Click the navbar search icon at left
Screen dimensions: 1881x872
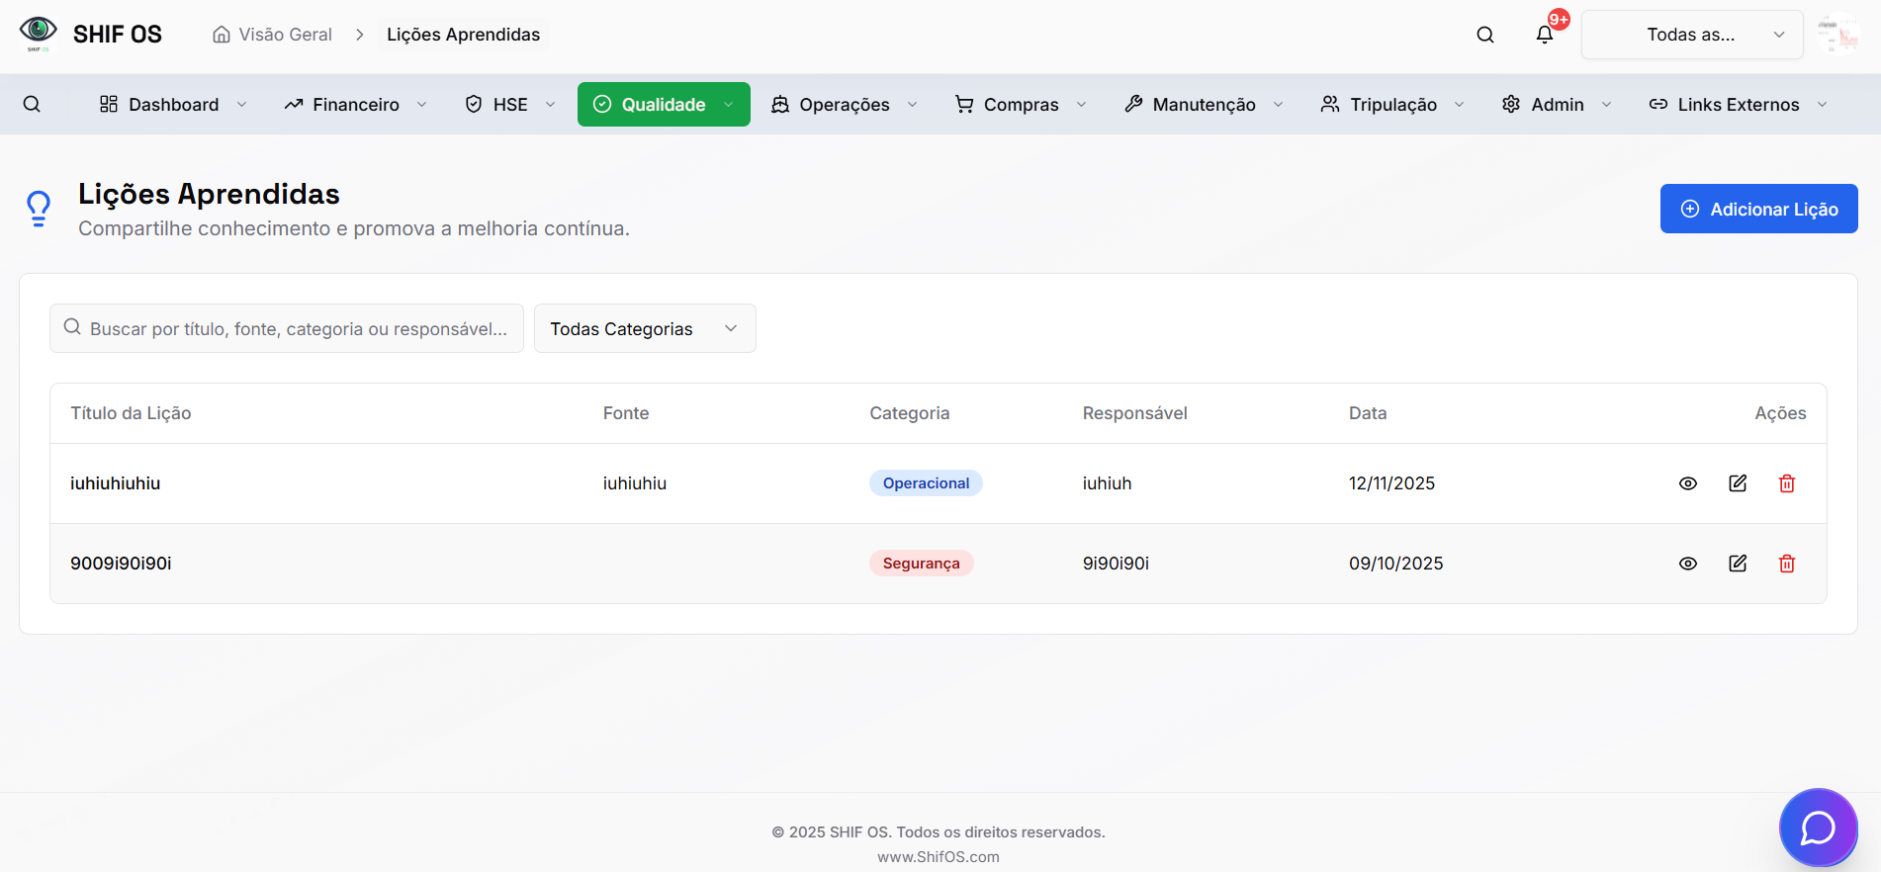32,104
